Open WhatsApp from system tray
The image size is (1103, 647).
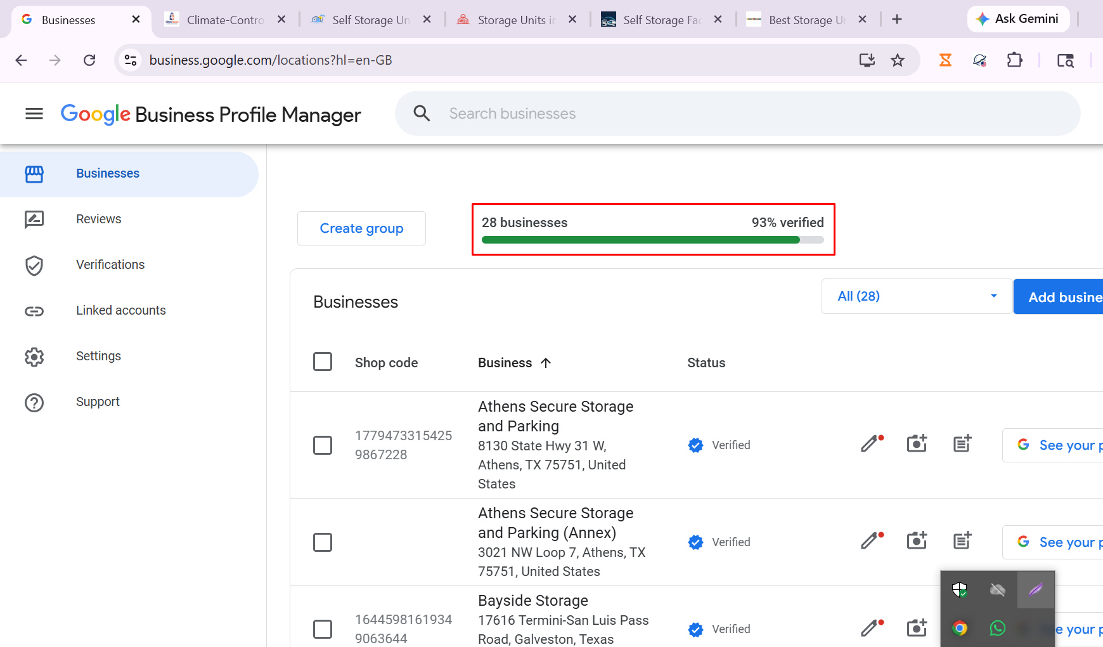997,628
